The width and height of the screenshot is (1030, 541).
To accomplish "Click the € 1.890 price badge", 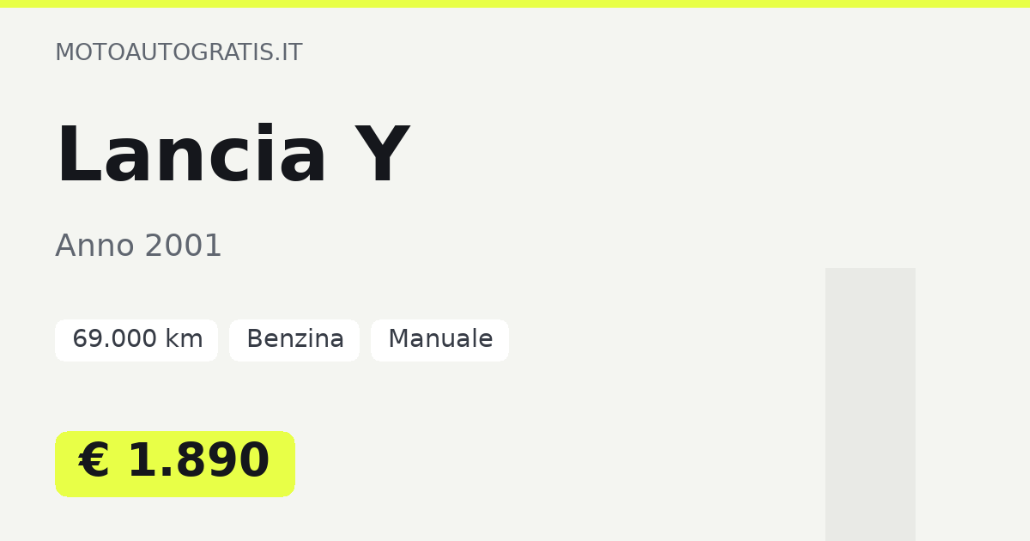I will pyautogui.click(x=175, y=464).
